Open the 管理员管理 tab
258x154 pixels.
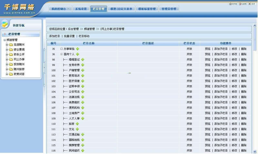(169, 9)
